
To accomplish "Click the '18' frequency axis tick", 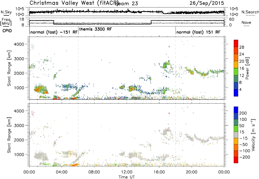I will 22,19.
